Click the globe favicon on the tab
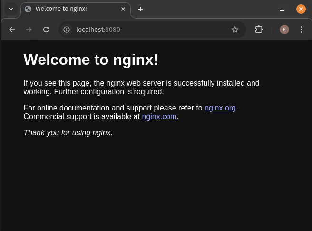312x231 pixels. pyautogui.click(x=28, y=9)
